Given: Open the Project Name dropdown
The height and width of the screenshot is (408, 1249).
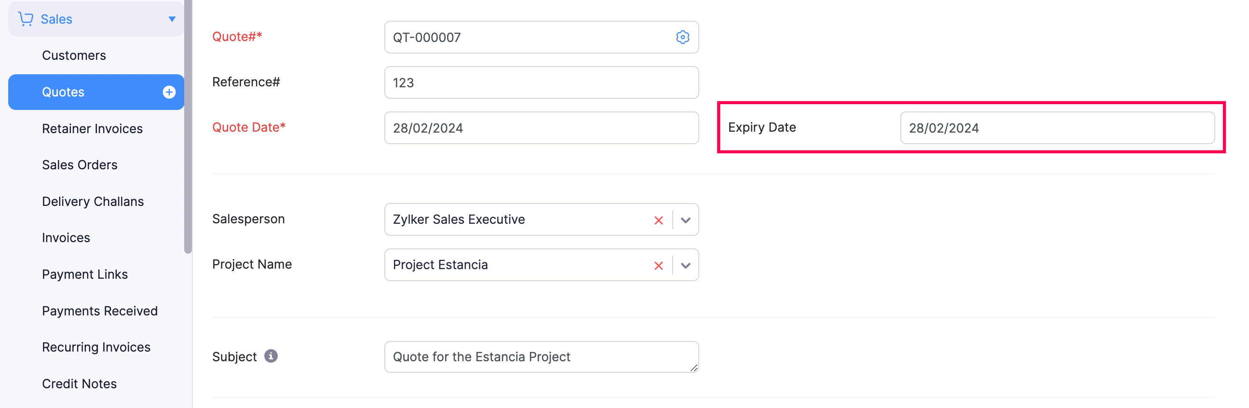Looking at the screenshot, I should click(x=685, y=265).
